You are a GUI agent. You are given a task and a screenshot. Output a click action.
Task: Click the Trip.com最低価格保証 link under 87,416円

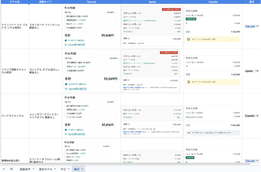point(76,134)
